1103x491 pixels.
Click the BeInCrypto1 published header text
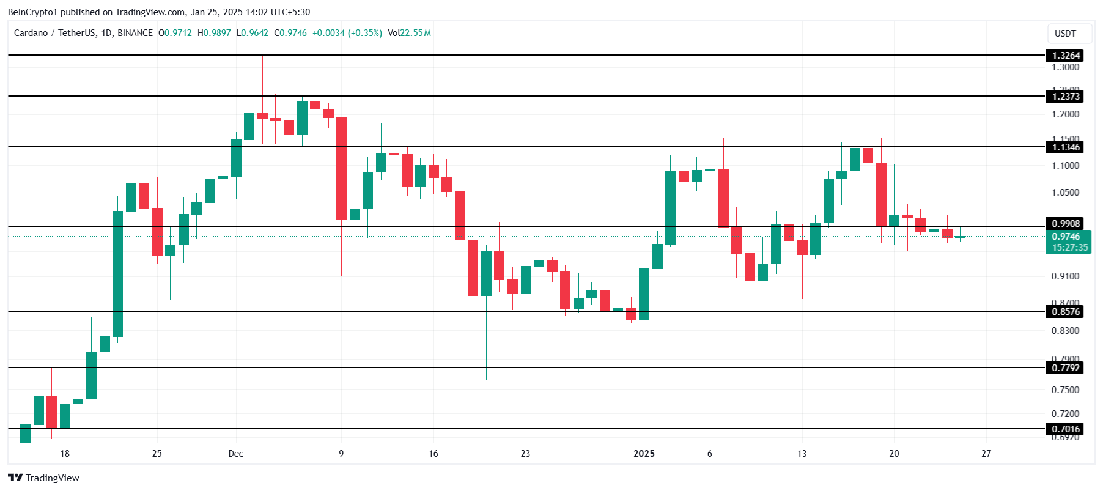click(x=159, y=12)
